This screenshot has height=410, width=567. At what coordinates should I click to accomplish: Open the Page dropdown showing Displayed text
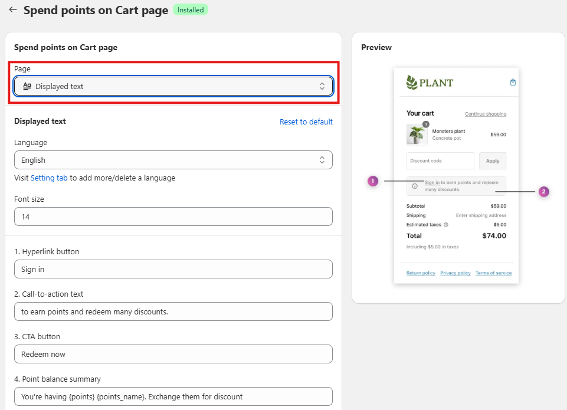[173, 86]
